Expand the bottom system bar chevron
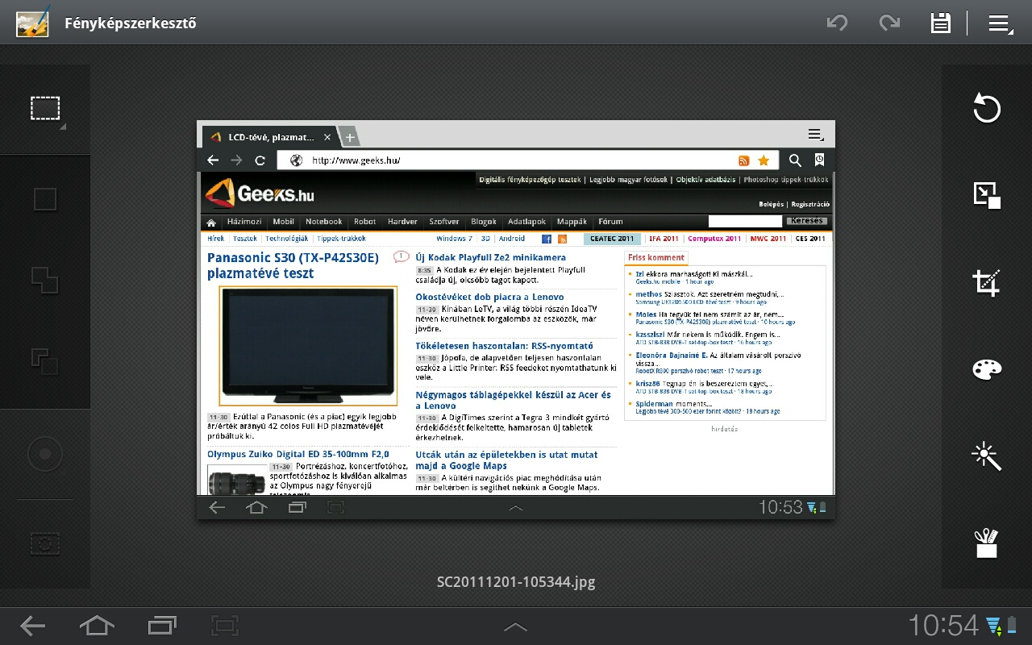The image size is (1032, 645). pos(515,626)
